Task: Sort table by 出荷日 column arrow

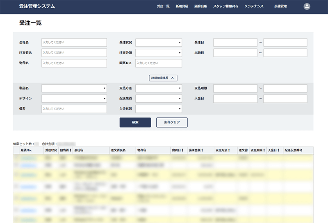Action: point(182,151)
